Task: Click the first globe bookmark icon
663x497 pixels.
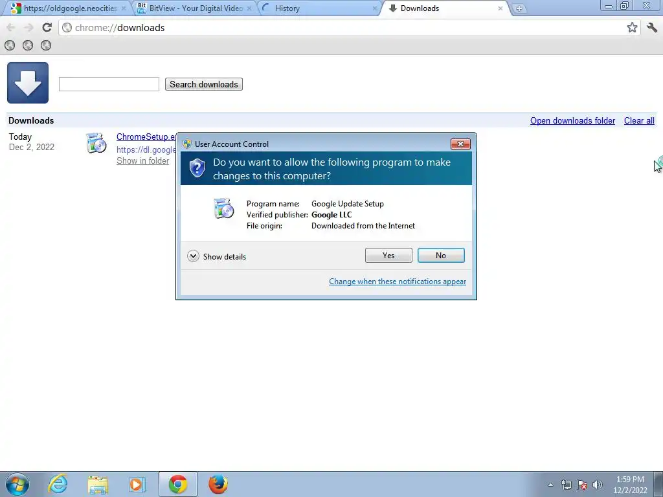Action: point(10,45)
